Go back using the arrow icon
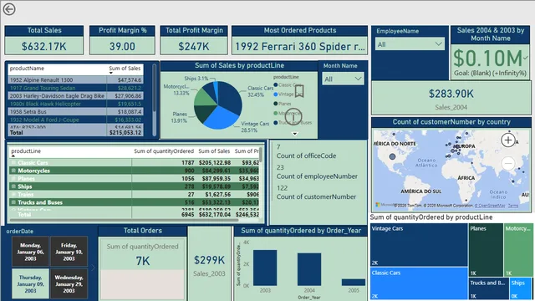This screenshot has width=535, height=301. [9, 9]
